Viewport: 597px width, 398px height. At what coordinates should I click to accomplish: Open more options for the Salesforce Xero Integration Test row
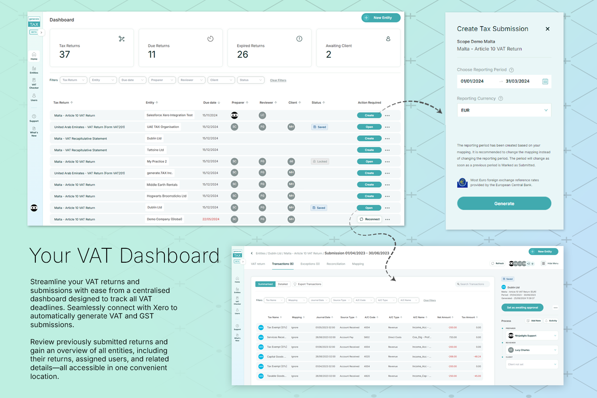[387, 116]
